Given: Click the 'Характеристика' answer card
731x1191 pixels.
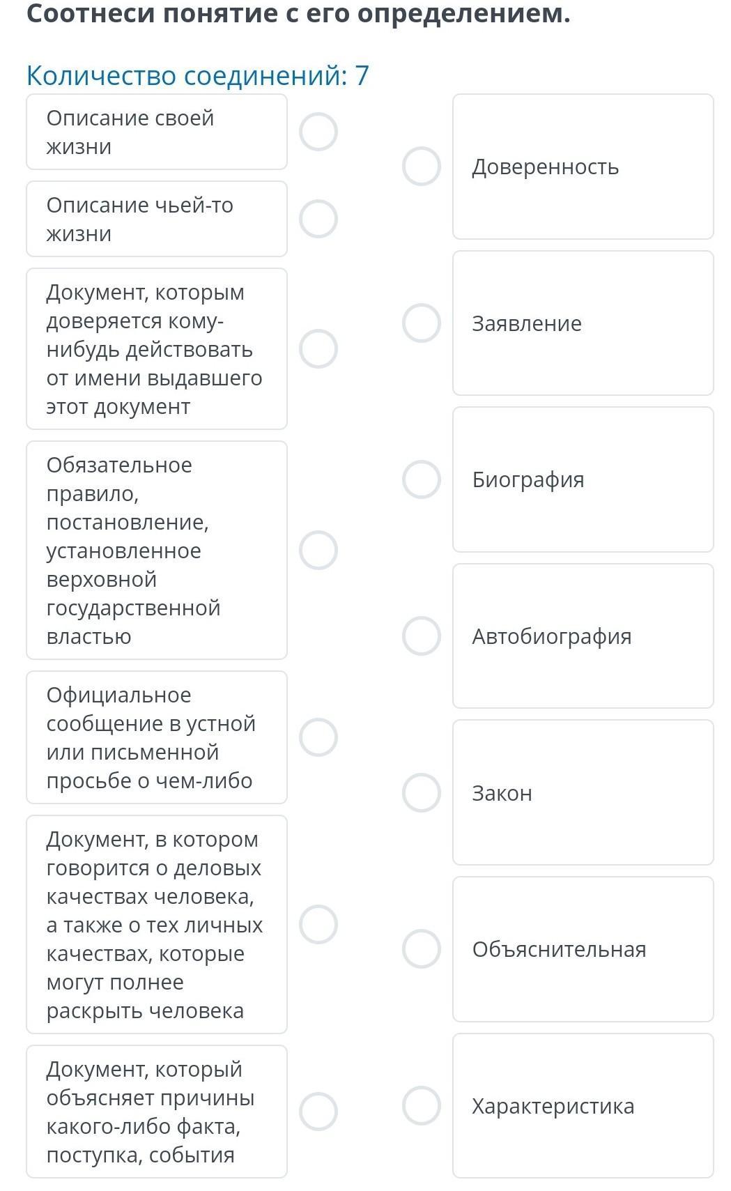Looking at the screenshot, I should tap(583, 1106).
